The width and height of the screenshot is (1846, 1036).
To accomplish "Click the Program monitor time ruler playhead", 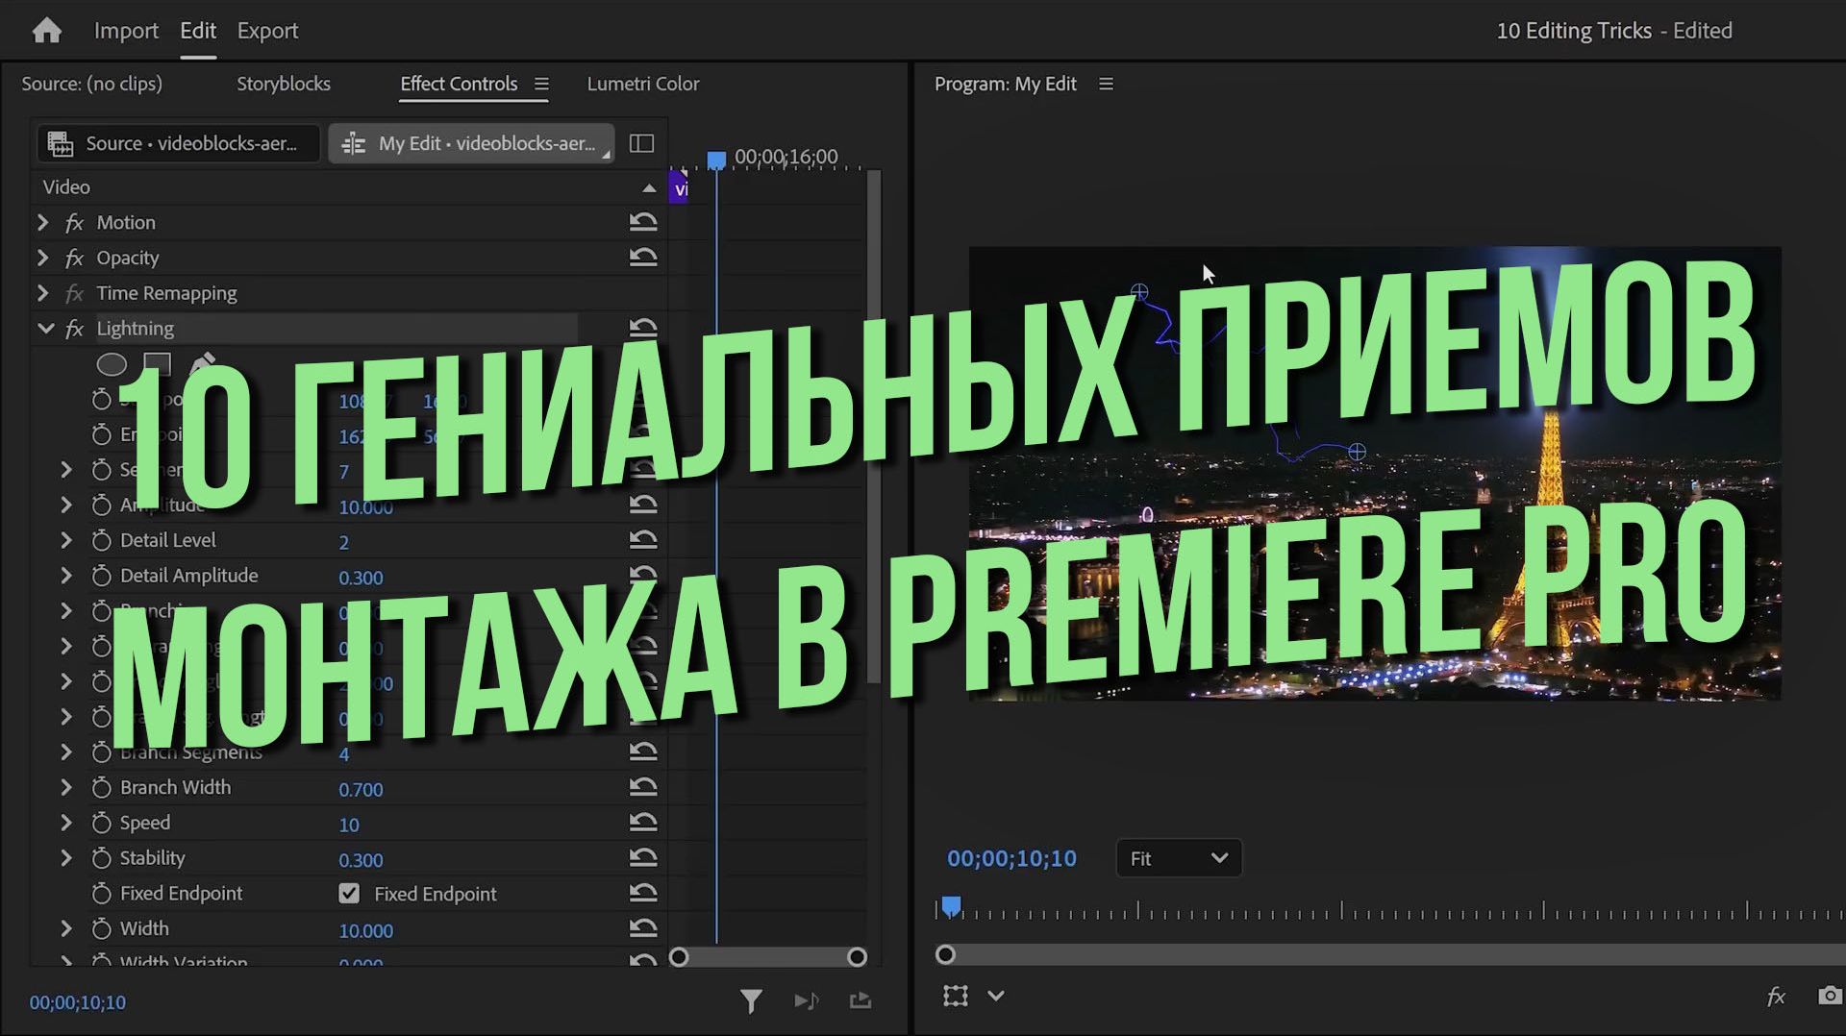I will tap(951, 906).
